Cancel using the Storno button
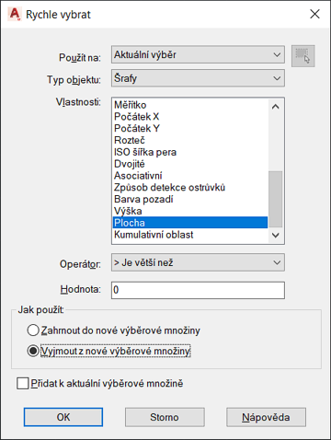331x440 pixels. coord(165,417)
